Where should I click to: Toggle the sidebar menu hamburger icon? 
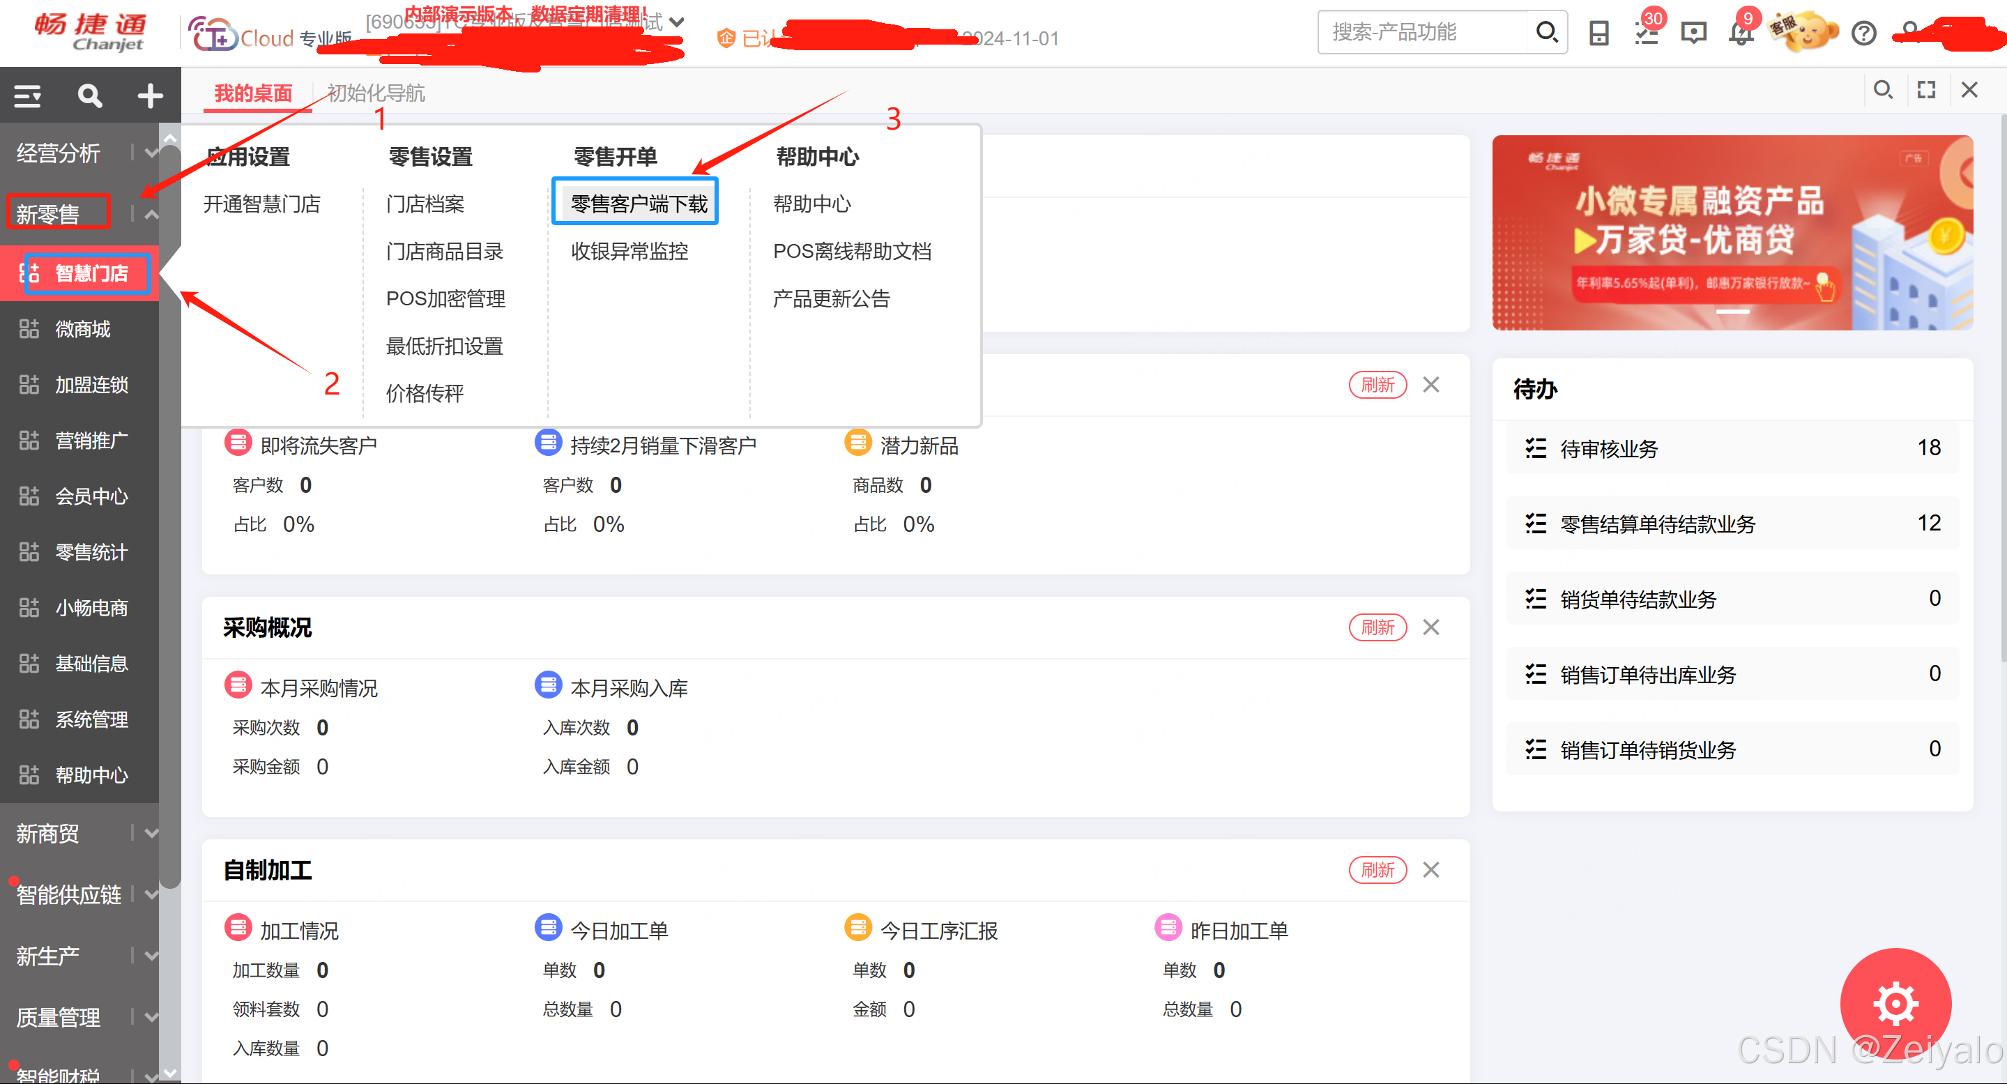tap(28, 96)
